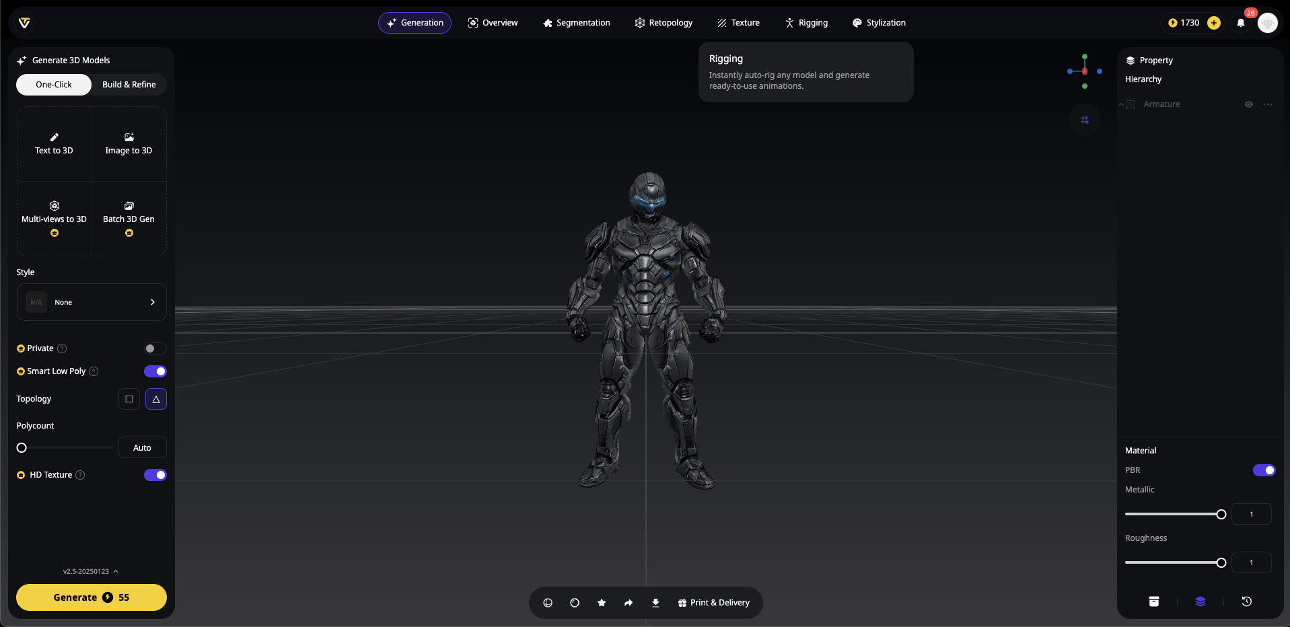Click the Roughness value field
This screenshot has height=627, width=1290.
[x=1251, y=562]
